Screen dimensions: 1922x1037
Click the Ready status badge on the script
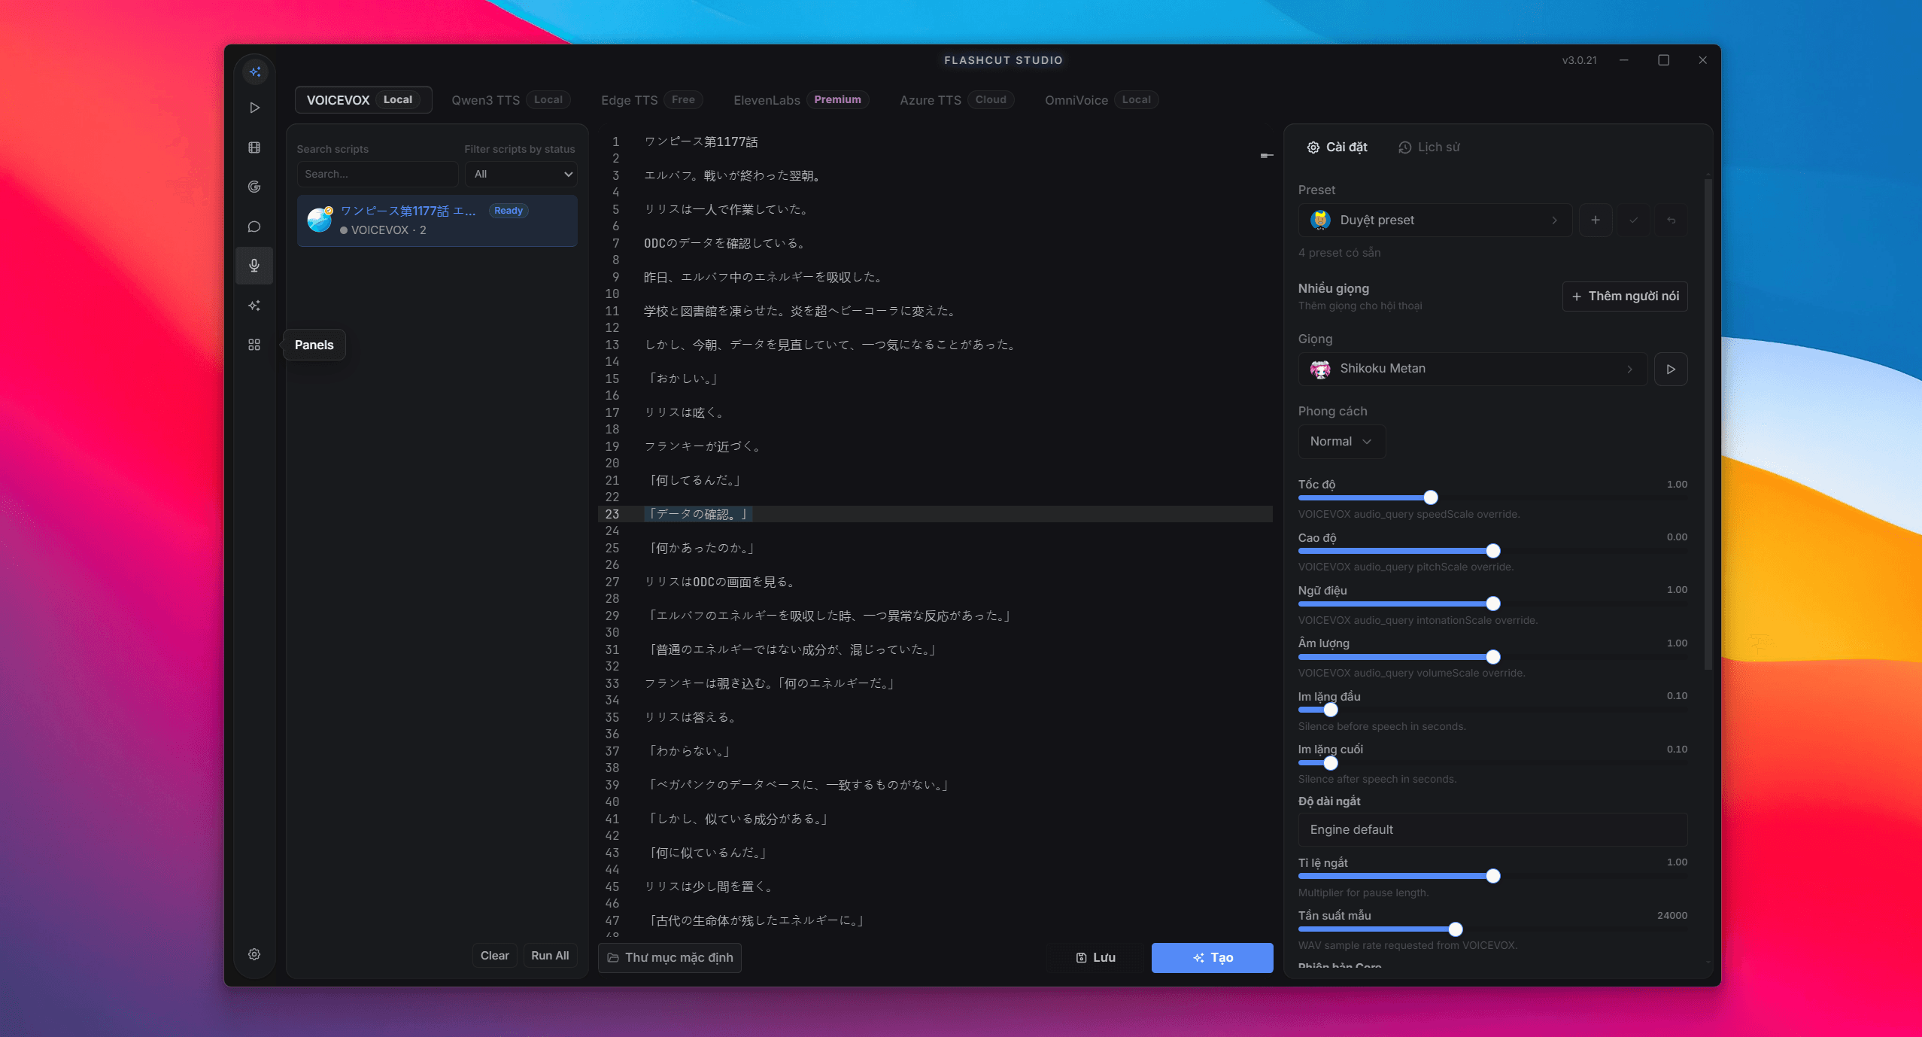click(509, 211)
